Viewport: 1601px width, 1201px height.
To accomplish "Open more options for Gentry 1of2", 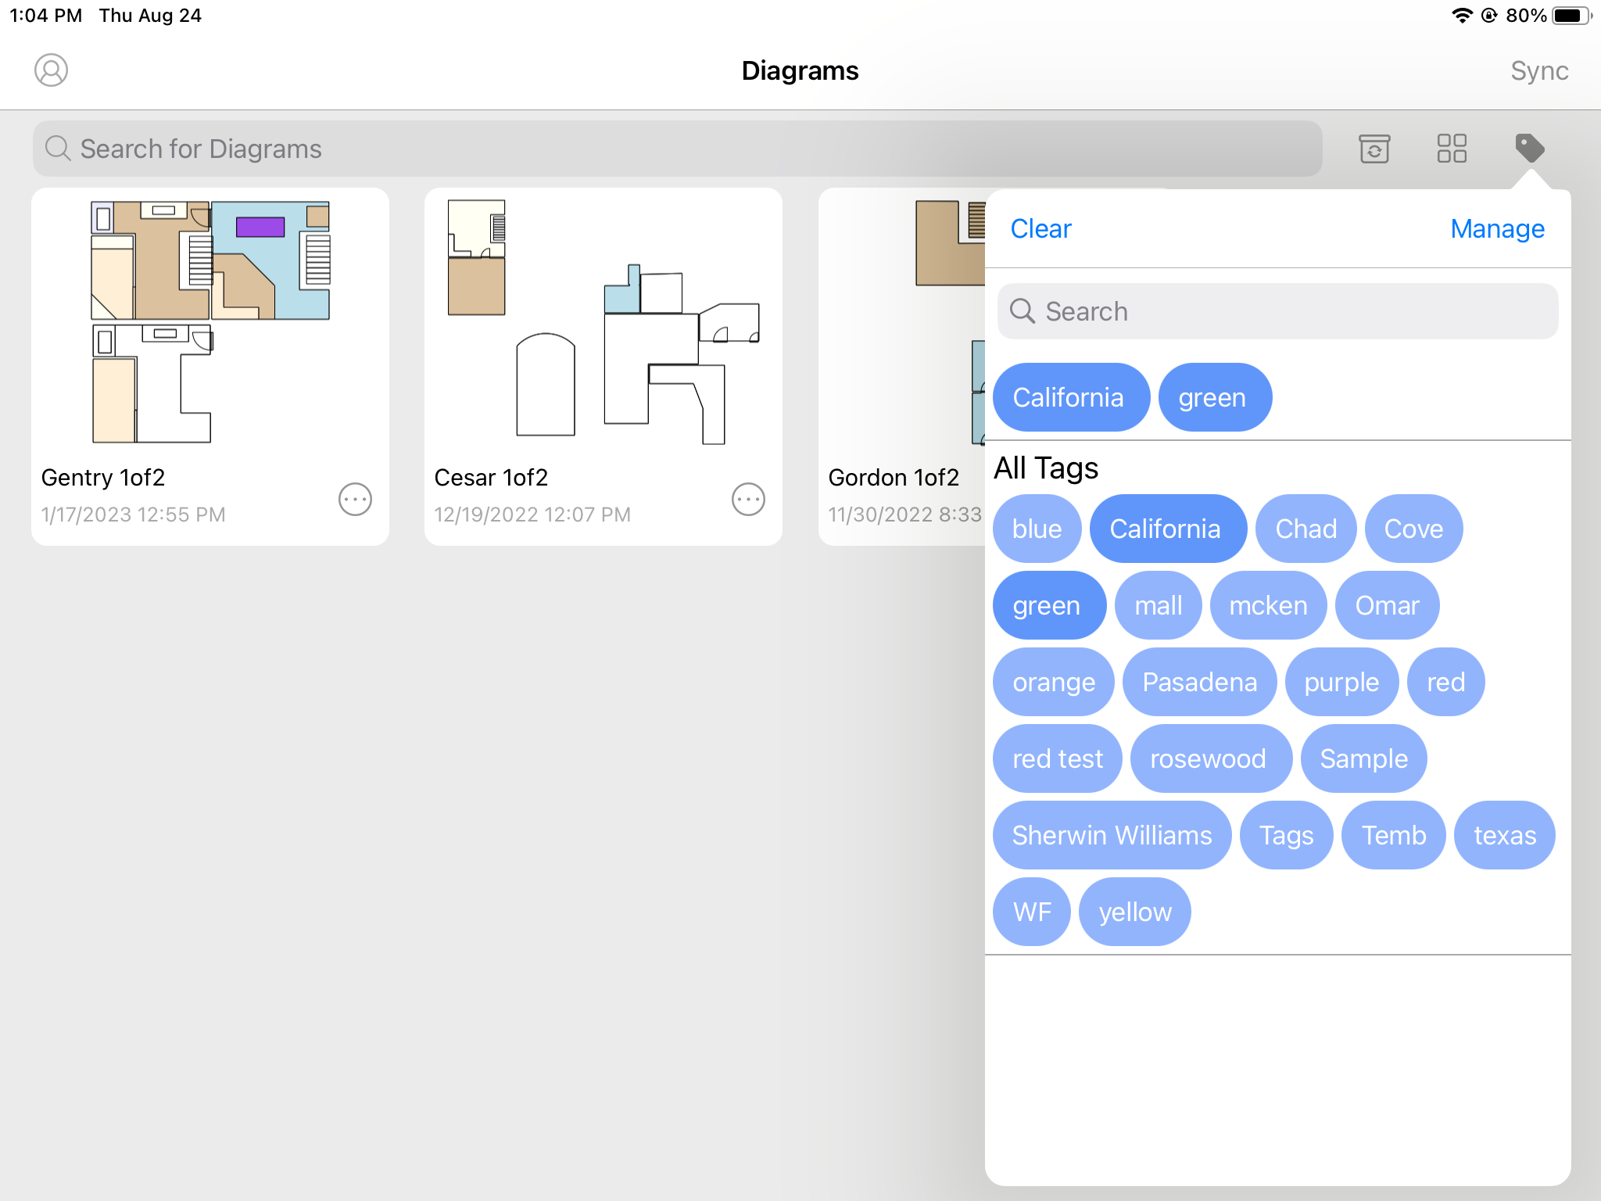I will (355, 499).
